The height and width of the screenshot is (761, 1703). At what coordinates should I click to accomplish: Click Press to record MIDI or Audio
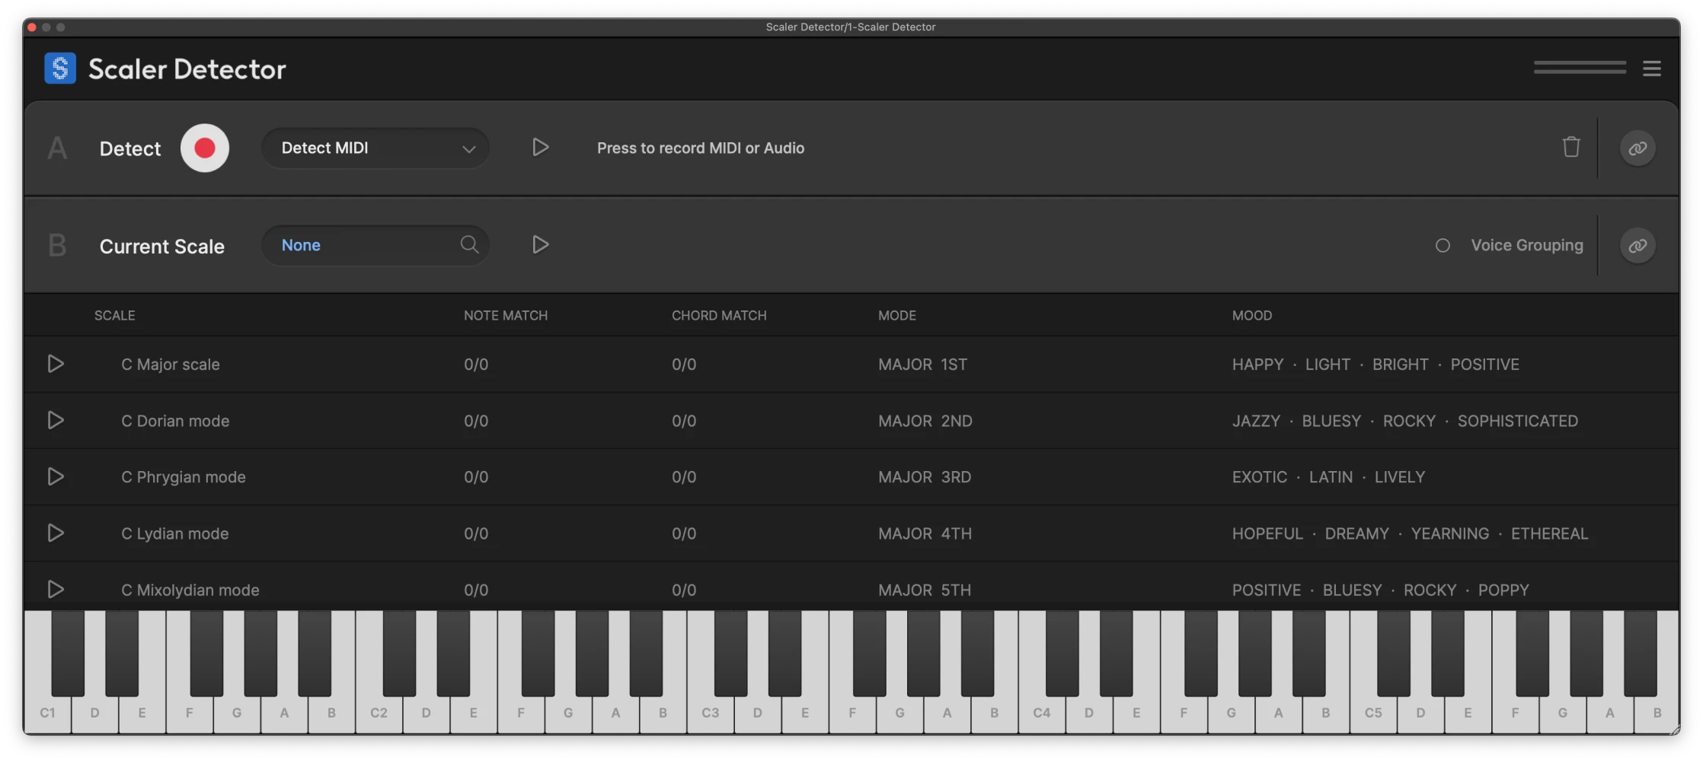point(700,148)
